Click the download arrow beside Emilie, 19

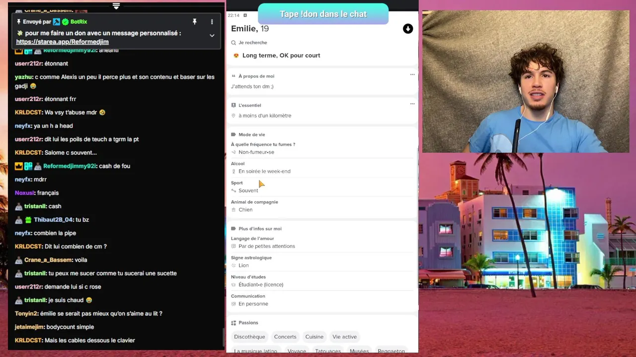408,29
